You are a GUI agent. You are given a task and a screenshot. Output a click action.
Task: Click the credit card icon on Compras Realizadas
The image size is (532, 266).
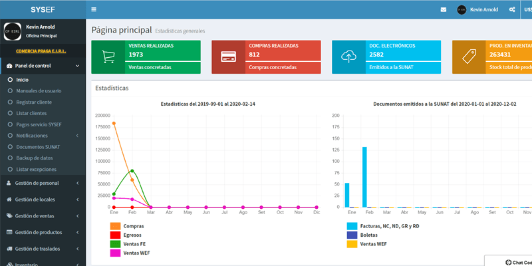228,57
